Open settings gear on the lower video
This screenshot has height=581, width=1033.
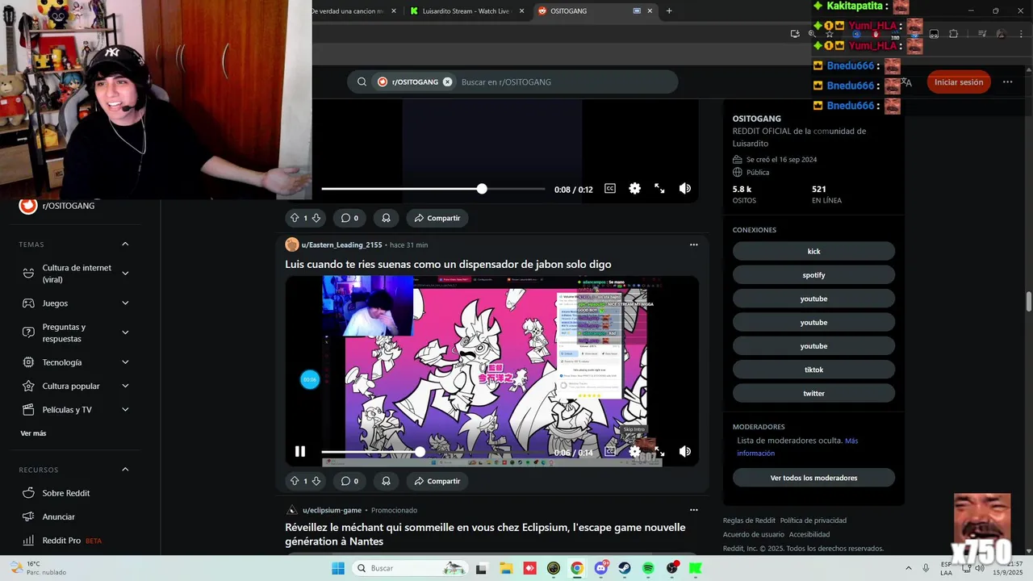pos(634,452)
